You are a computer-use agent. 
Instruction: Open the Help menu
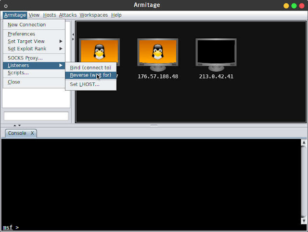tap(116, 15)
